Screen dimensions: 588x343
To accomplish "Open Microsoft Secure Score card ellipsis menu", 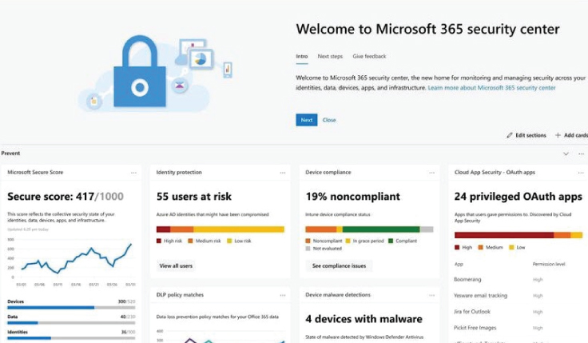I will (133, 173).
